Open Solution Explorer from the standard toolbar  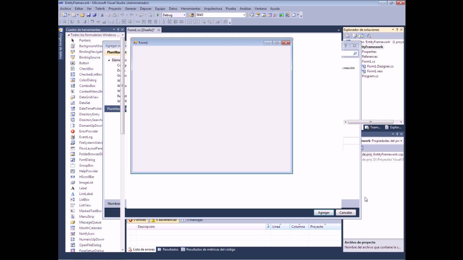click(251, 15)
